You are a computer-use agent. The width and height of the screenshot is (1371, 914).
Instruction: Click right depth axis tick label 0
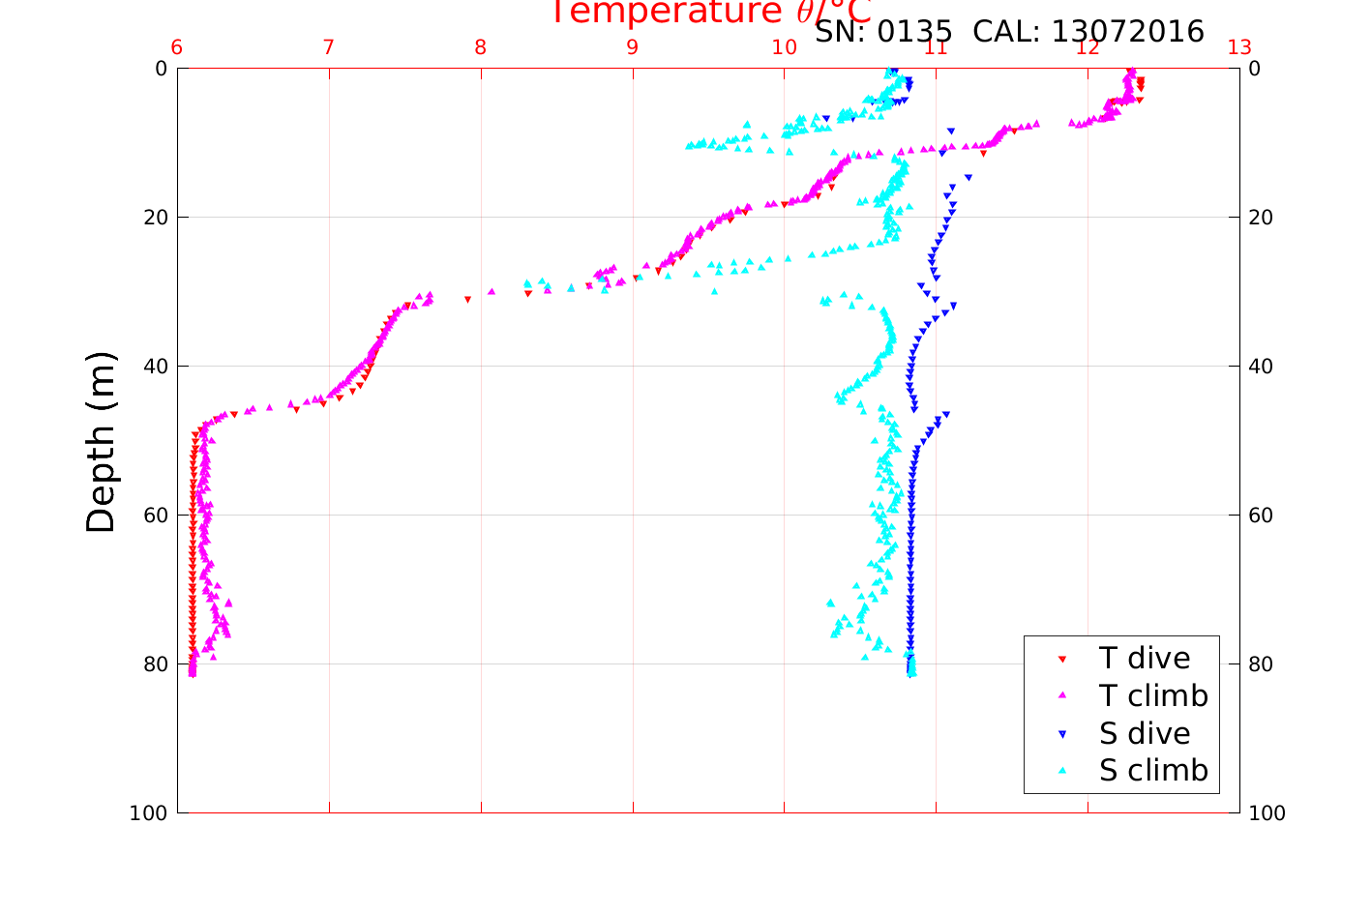pyautogui.click(x=1255, y=69)
